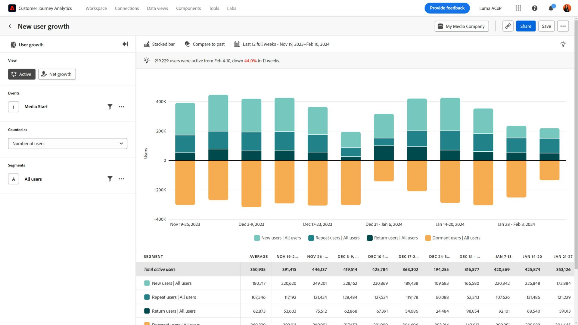Open more options for the All users segment
This screenshot has height=325, width=578.
pyautogui.click(x=121, y=179)
